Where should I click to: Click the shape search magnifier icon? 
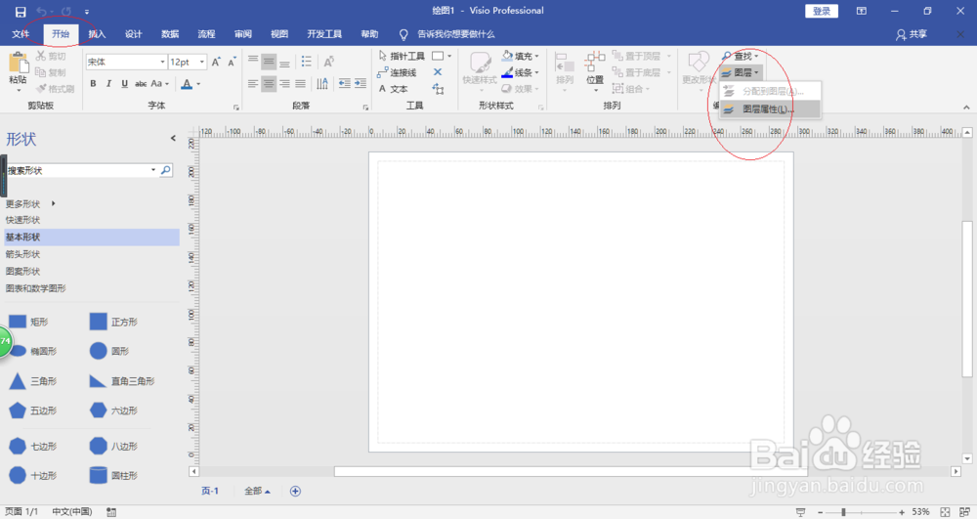coord(166,170)
